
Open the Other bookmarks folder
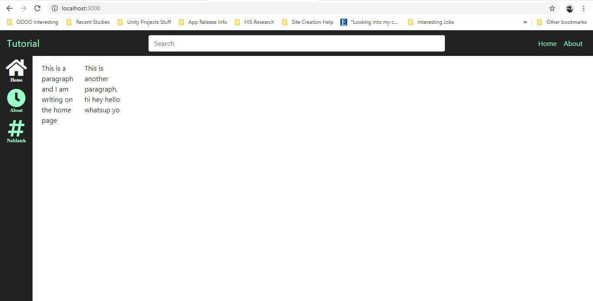(562, 22)
